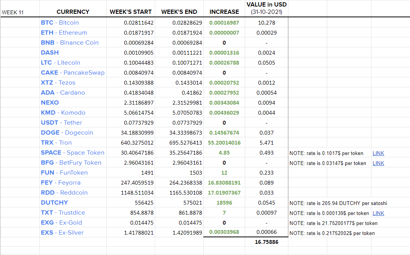Click the ADA - Cardano link
410x255 pixels.
(63, 92)
